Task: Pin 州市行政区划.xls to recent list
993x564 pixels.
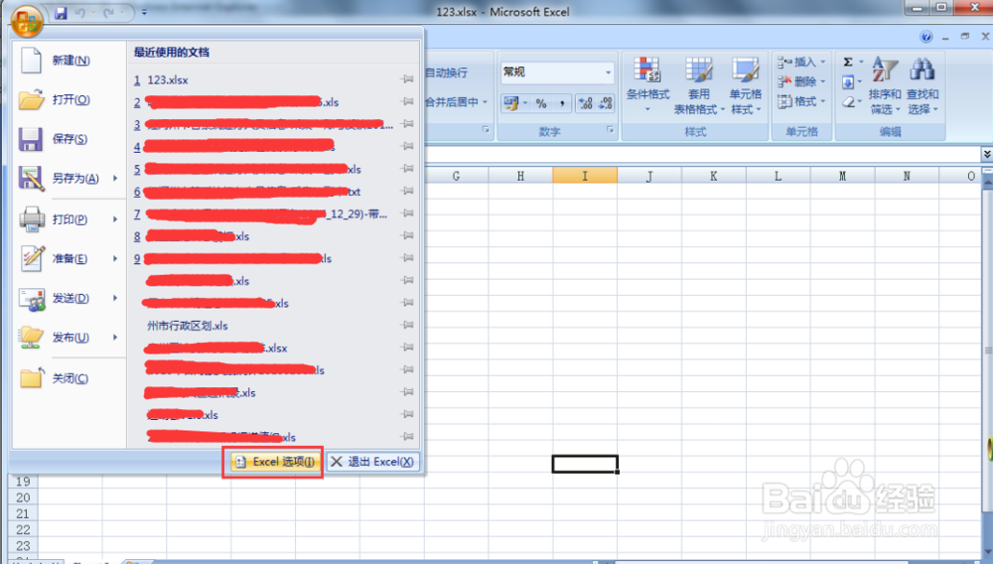Action: pos(407,325)
